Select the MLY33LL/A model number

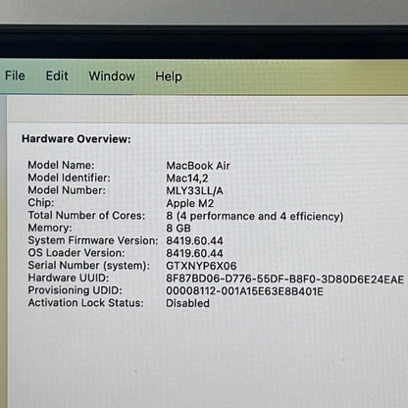click(x=194, y=190)
